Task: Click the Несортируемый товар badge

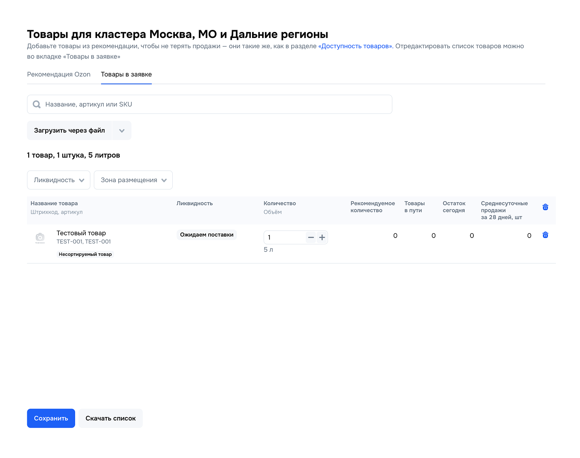Action: point(85,254)
